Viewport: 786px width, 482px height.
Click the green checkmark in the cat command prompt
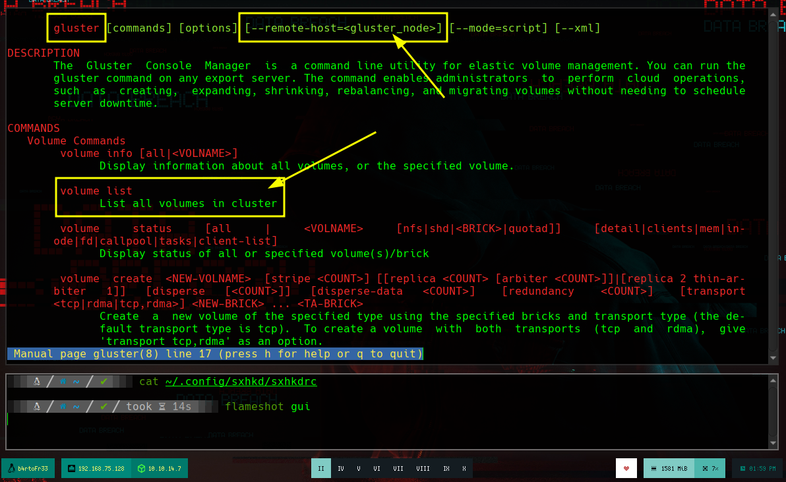pos(104,381)
